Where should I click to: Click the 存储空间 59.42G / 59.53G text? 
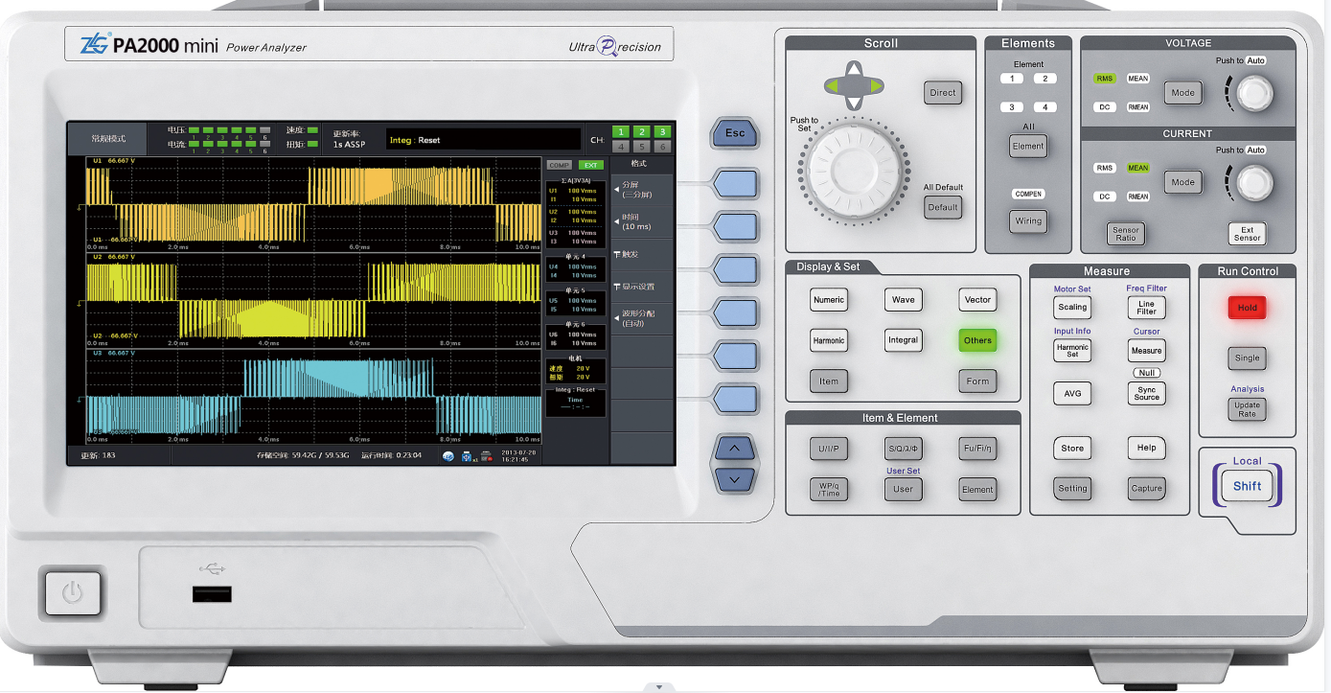tap(303, 456)
